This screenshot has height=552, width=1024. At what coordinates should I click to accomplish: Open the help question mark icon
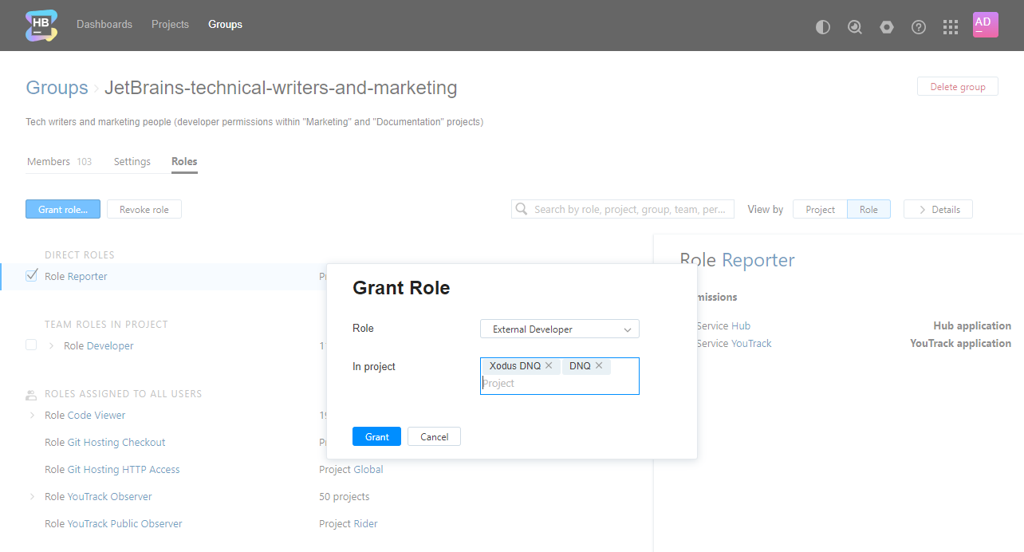click(919, 27)
